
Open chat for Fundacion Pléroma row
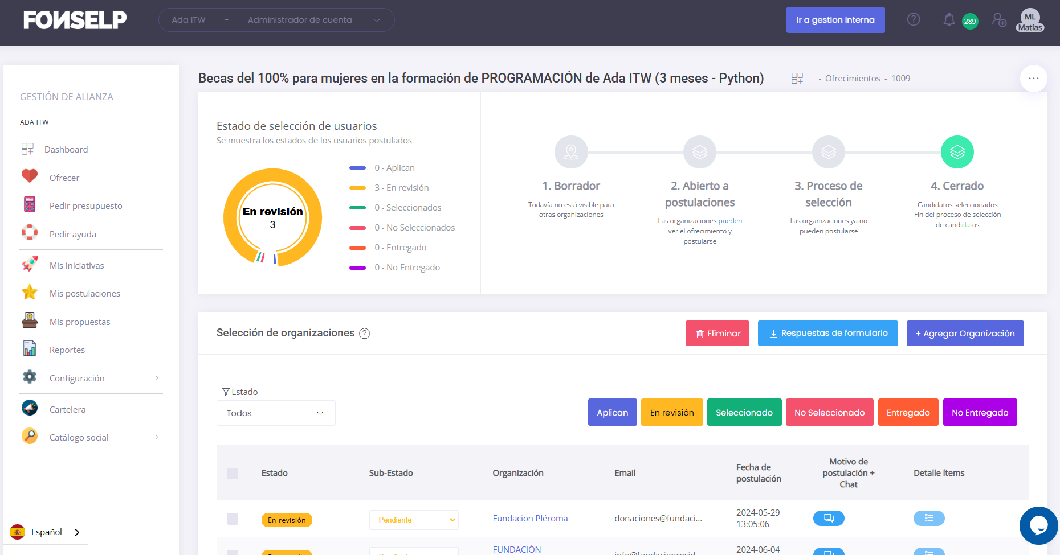pos(829,518)
